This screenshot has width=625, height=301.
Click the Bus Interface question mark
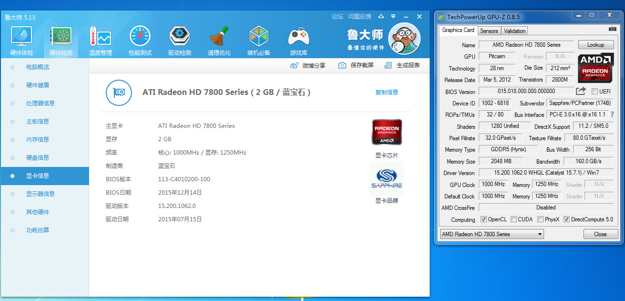click(x=612, y=114)
